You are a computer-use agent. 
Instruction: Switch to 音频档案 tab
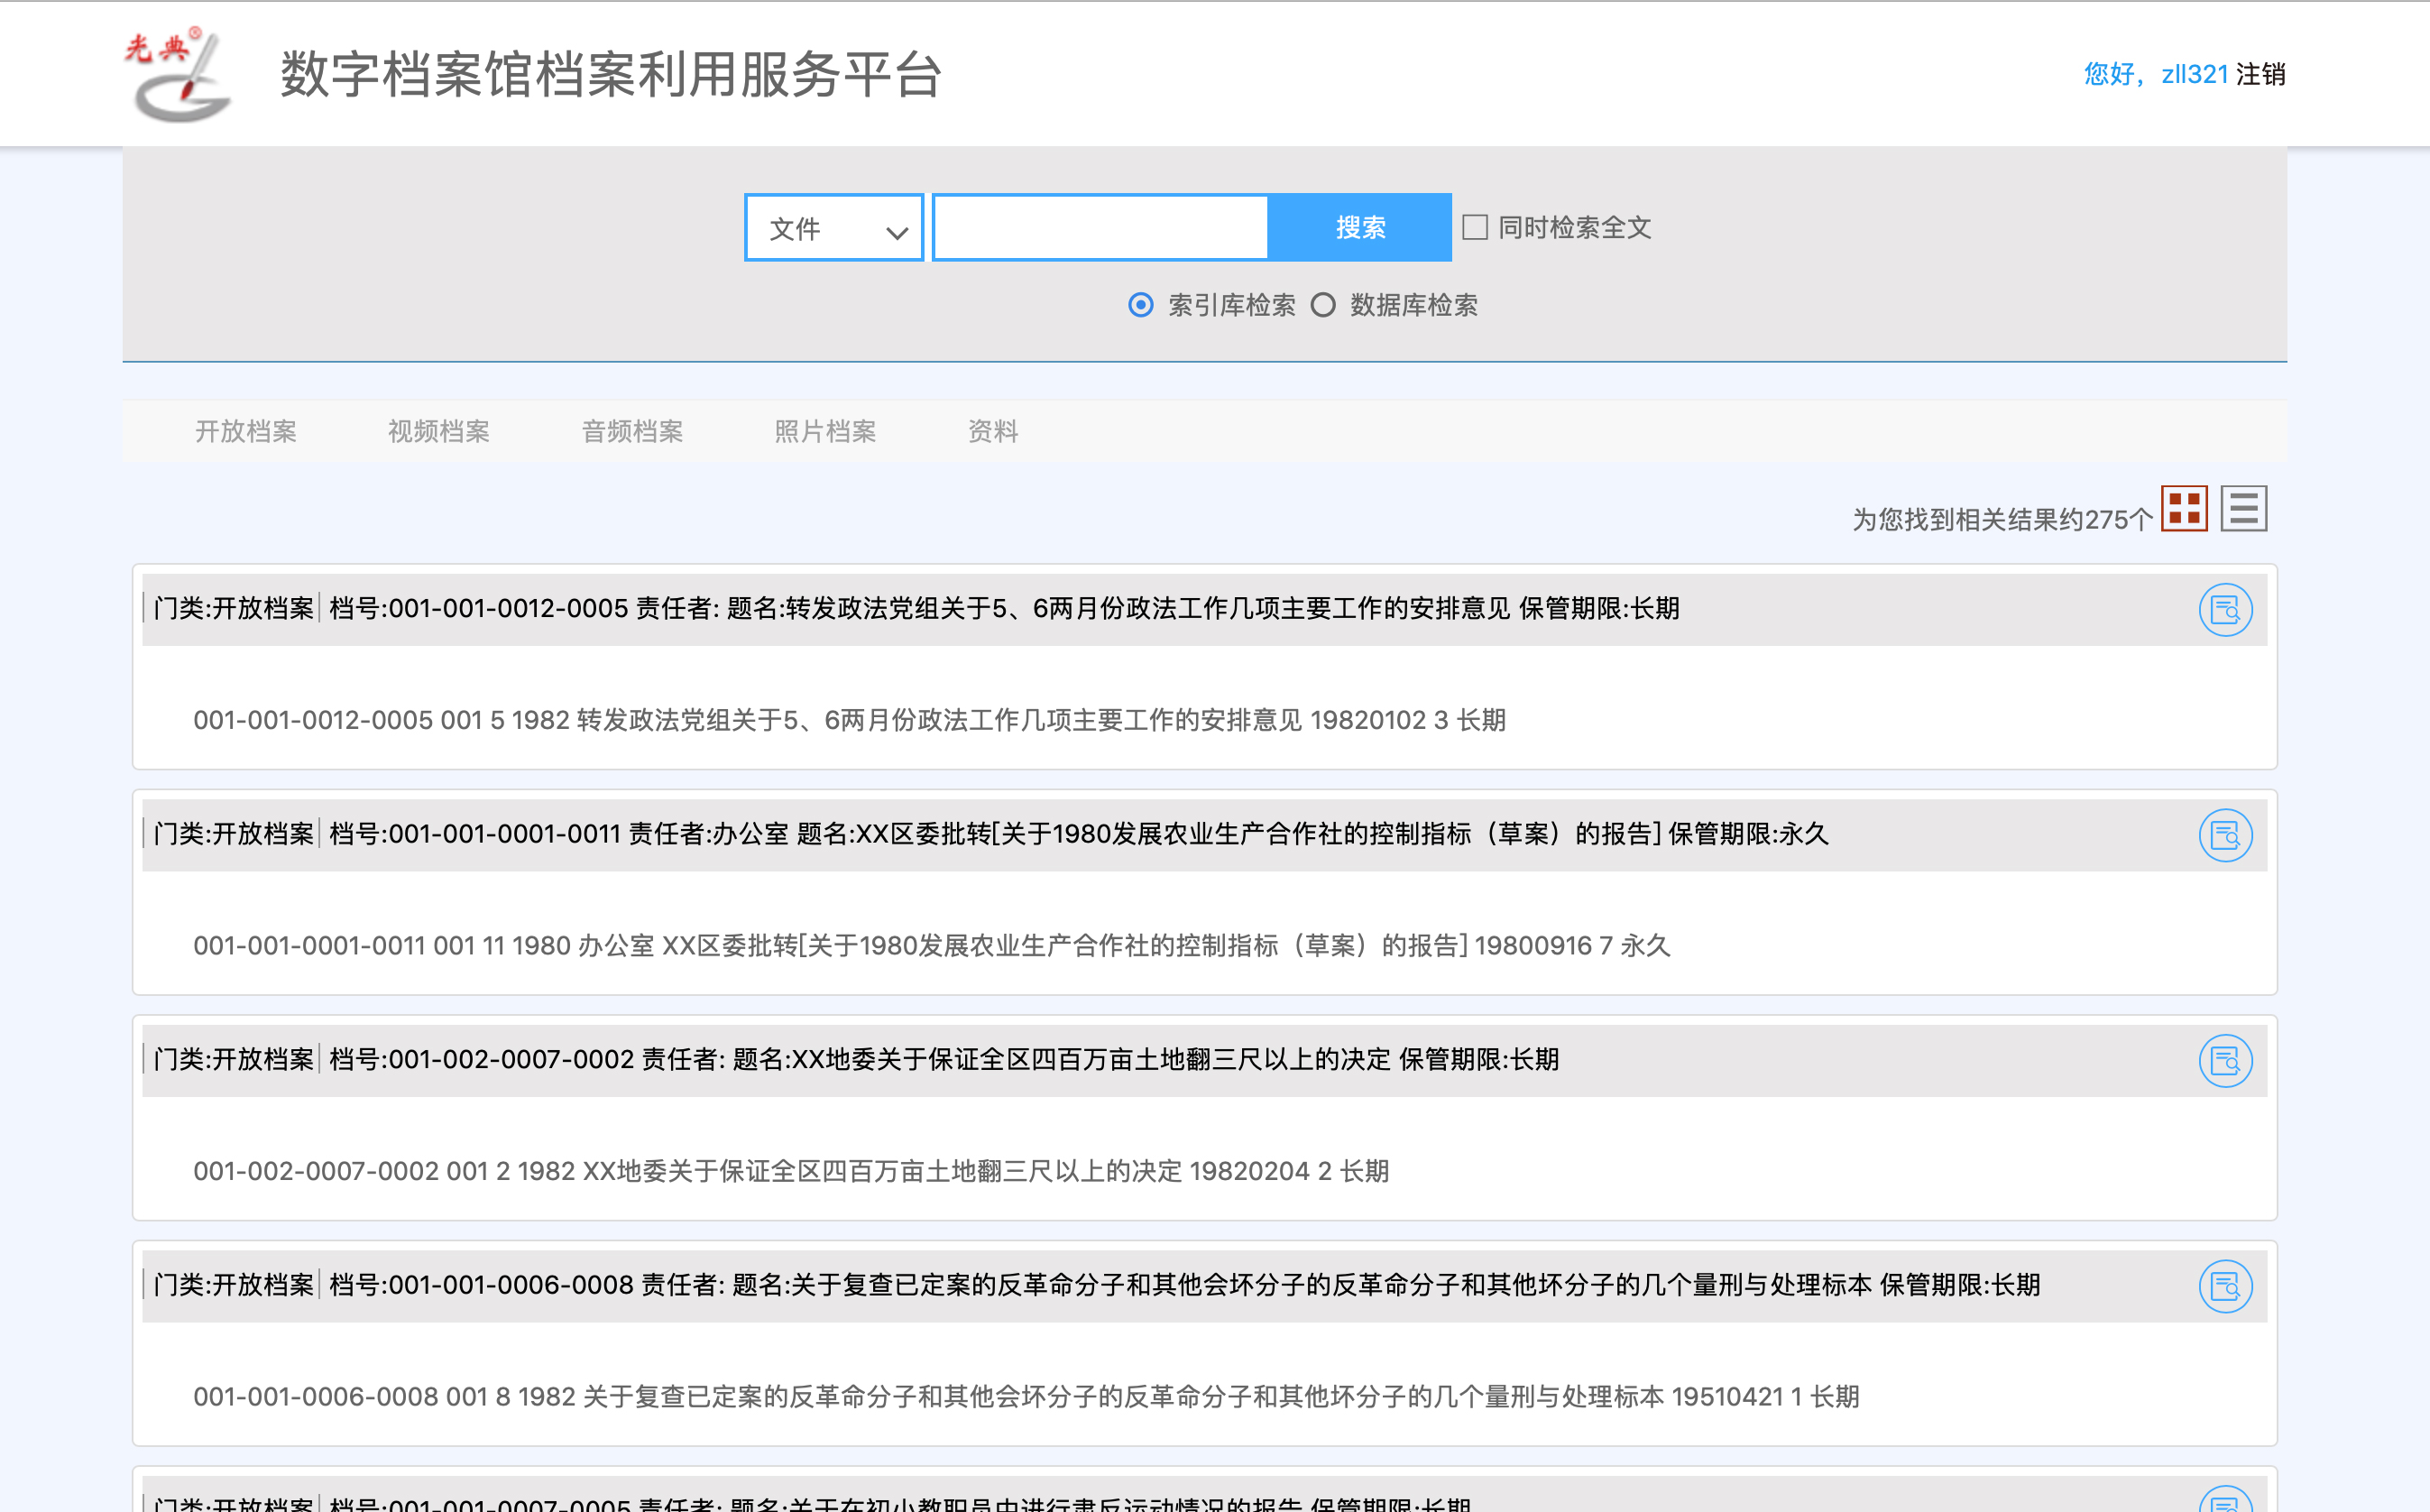coord(632,431)
